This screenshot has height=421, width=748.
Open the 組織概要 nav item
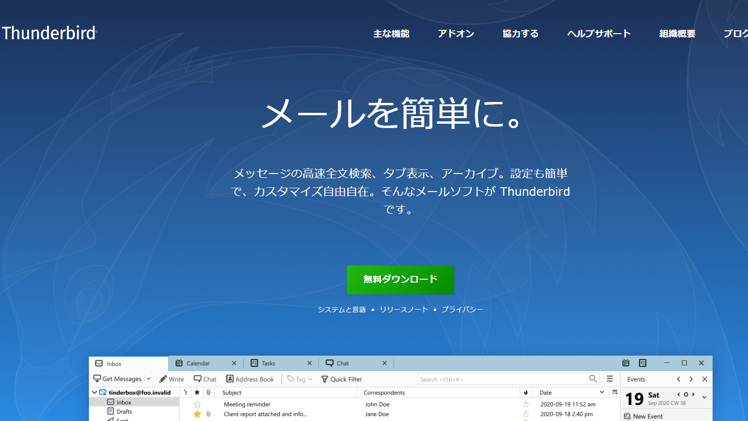click(677, 34)
